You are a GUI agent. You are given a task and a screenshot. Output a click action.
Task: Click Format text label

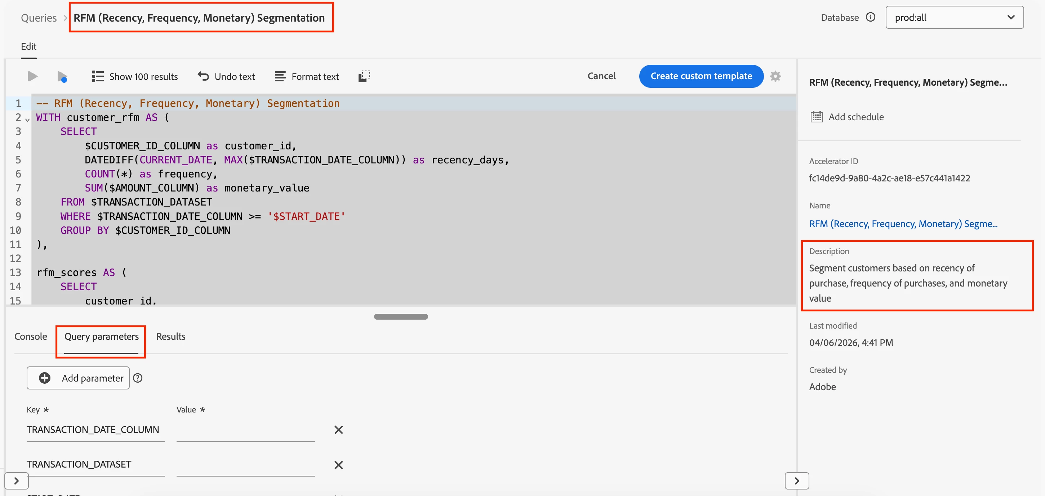(x=315, y=77)
